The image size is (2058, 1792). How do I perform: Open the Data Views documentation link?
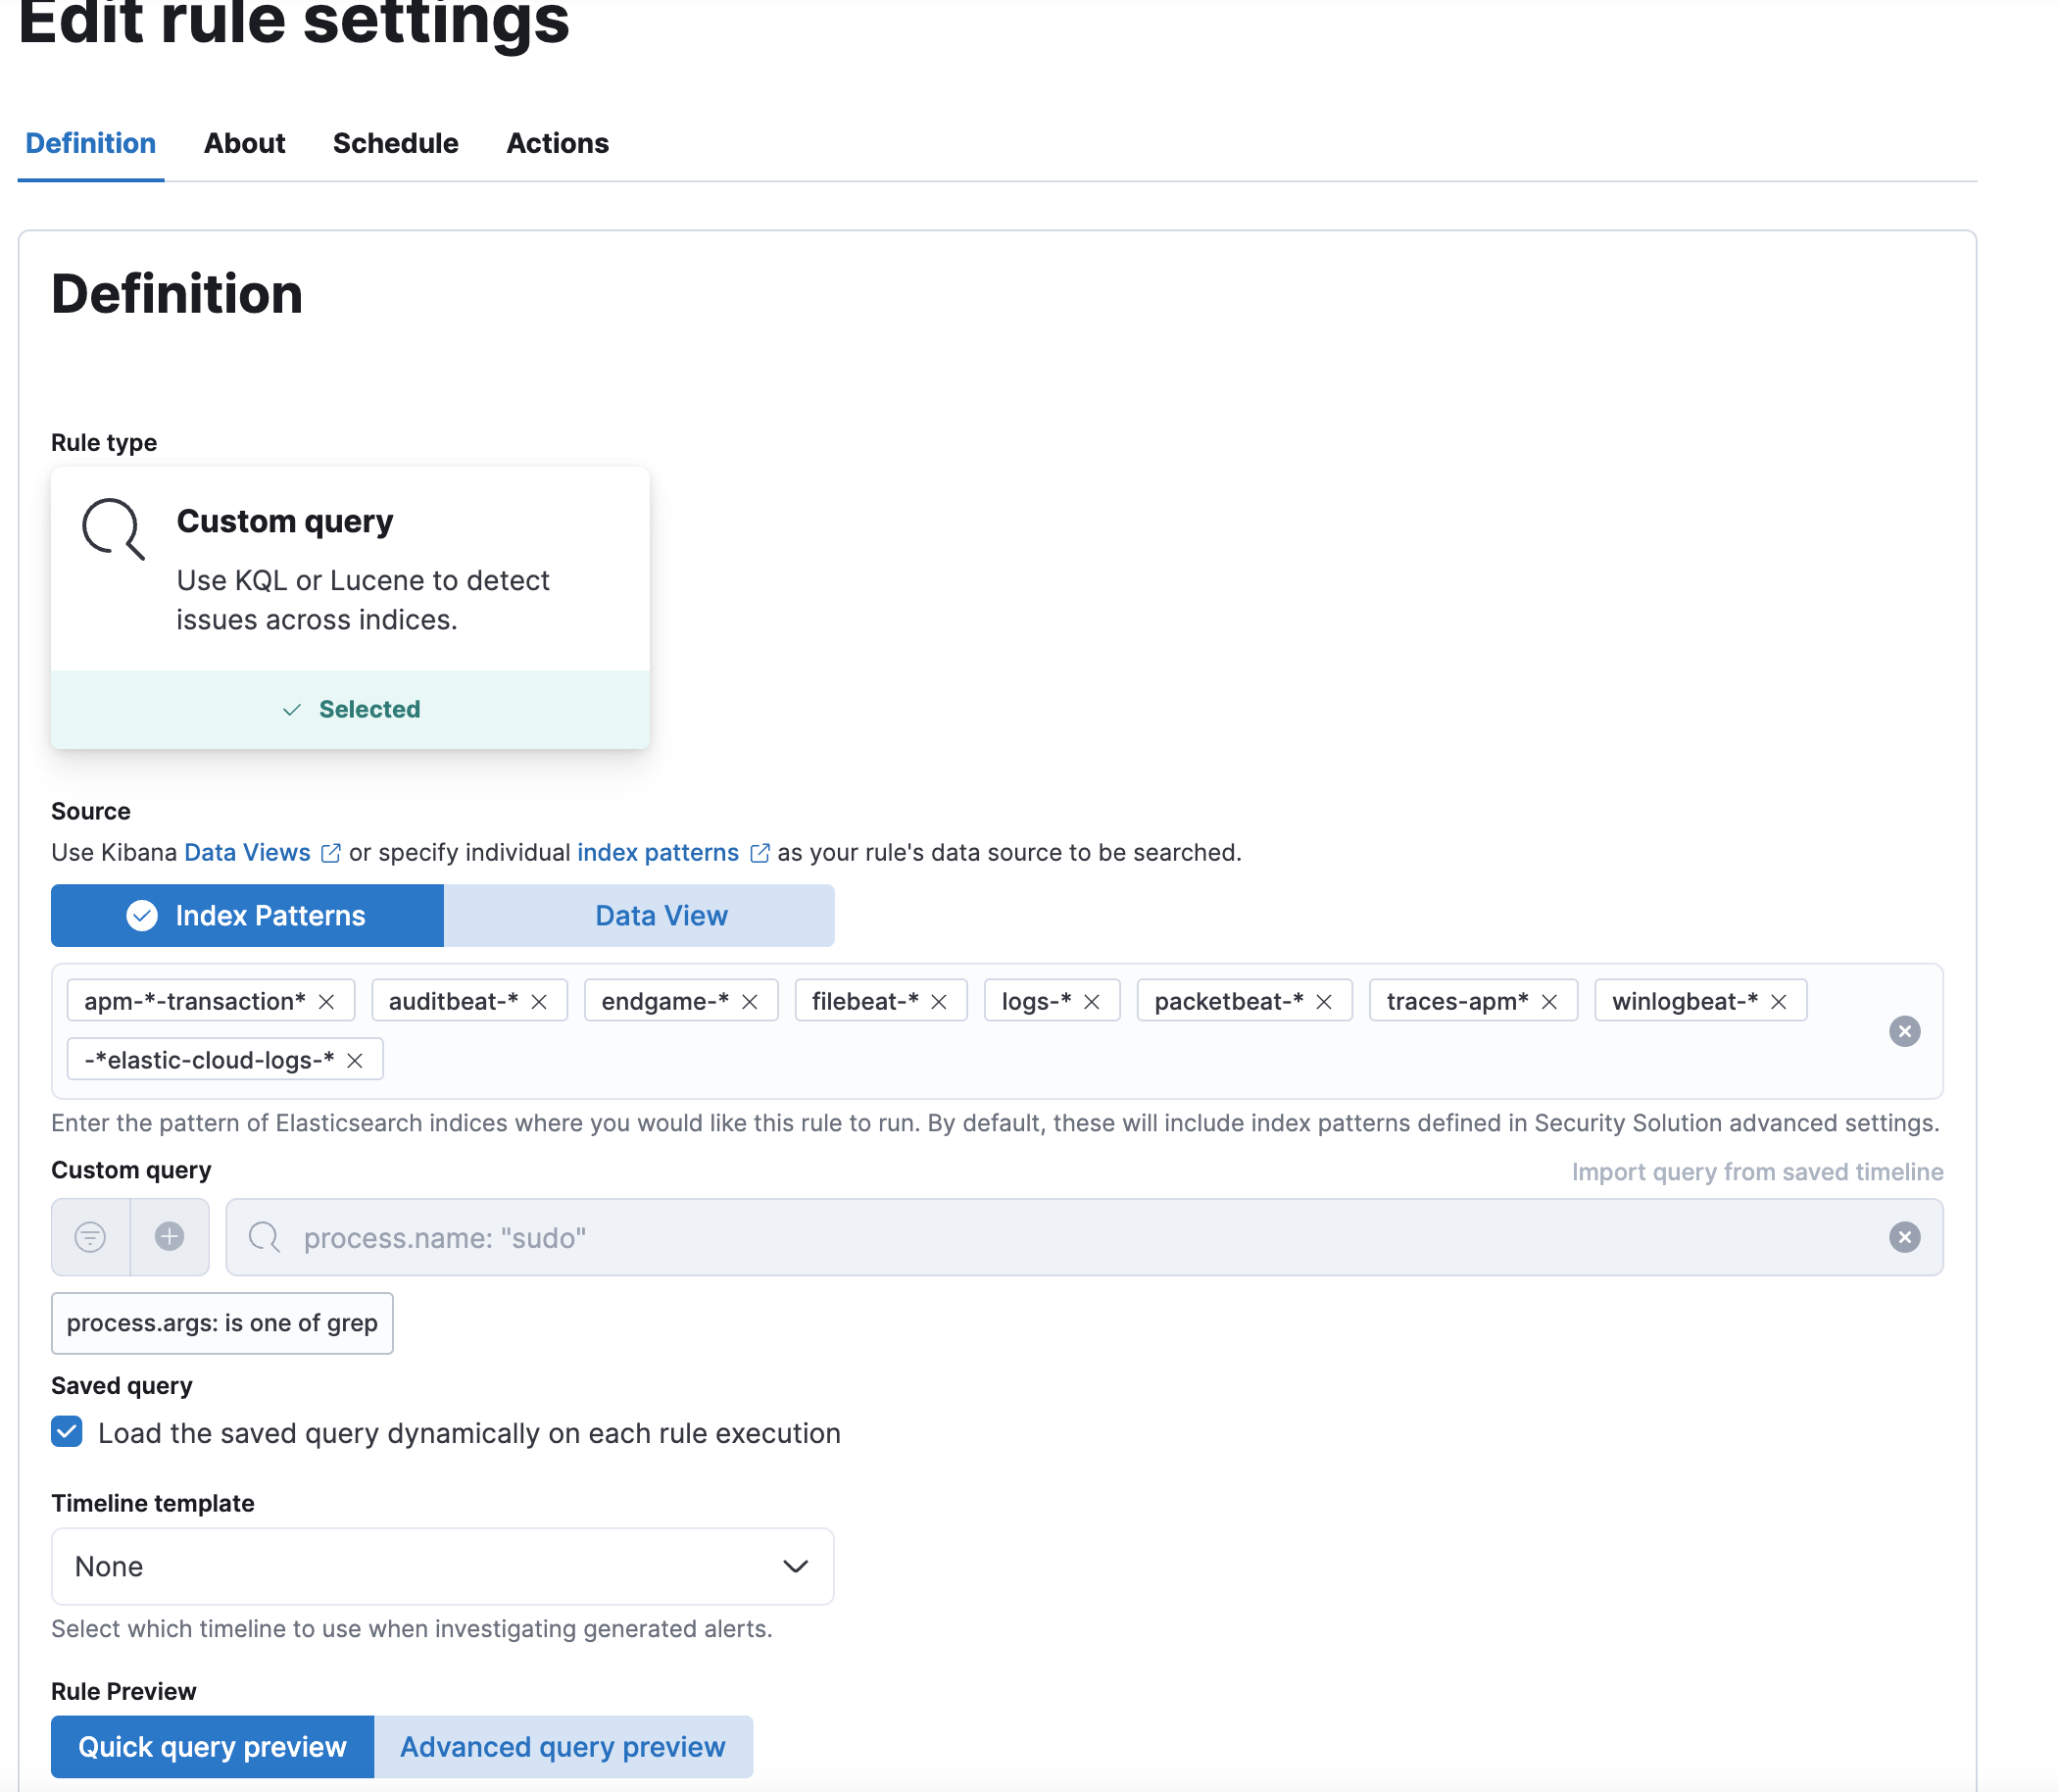pos(248,852)
